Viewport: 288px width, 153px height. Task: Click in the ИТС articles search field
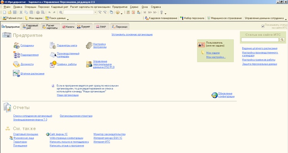click(x=260, y=39)
